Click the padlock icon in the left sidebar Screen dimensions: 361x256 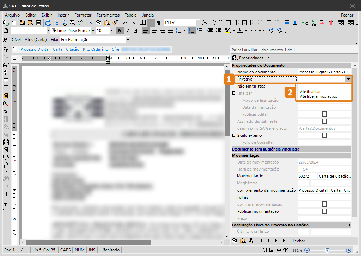coord(6,165)
